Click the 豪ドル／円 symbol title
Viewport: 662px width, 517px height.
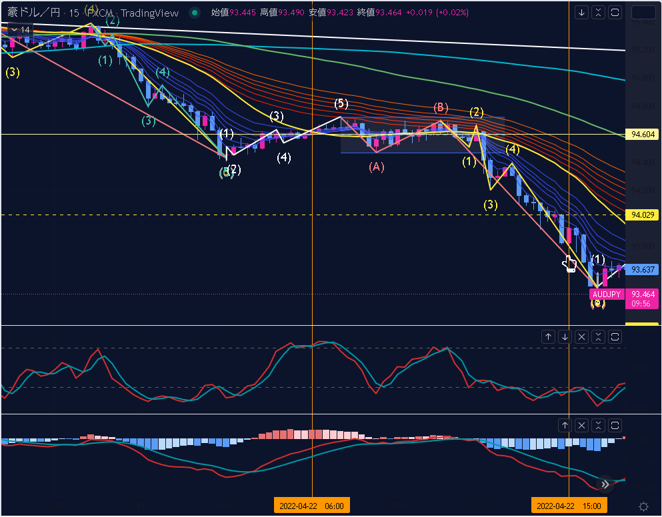32,12
